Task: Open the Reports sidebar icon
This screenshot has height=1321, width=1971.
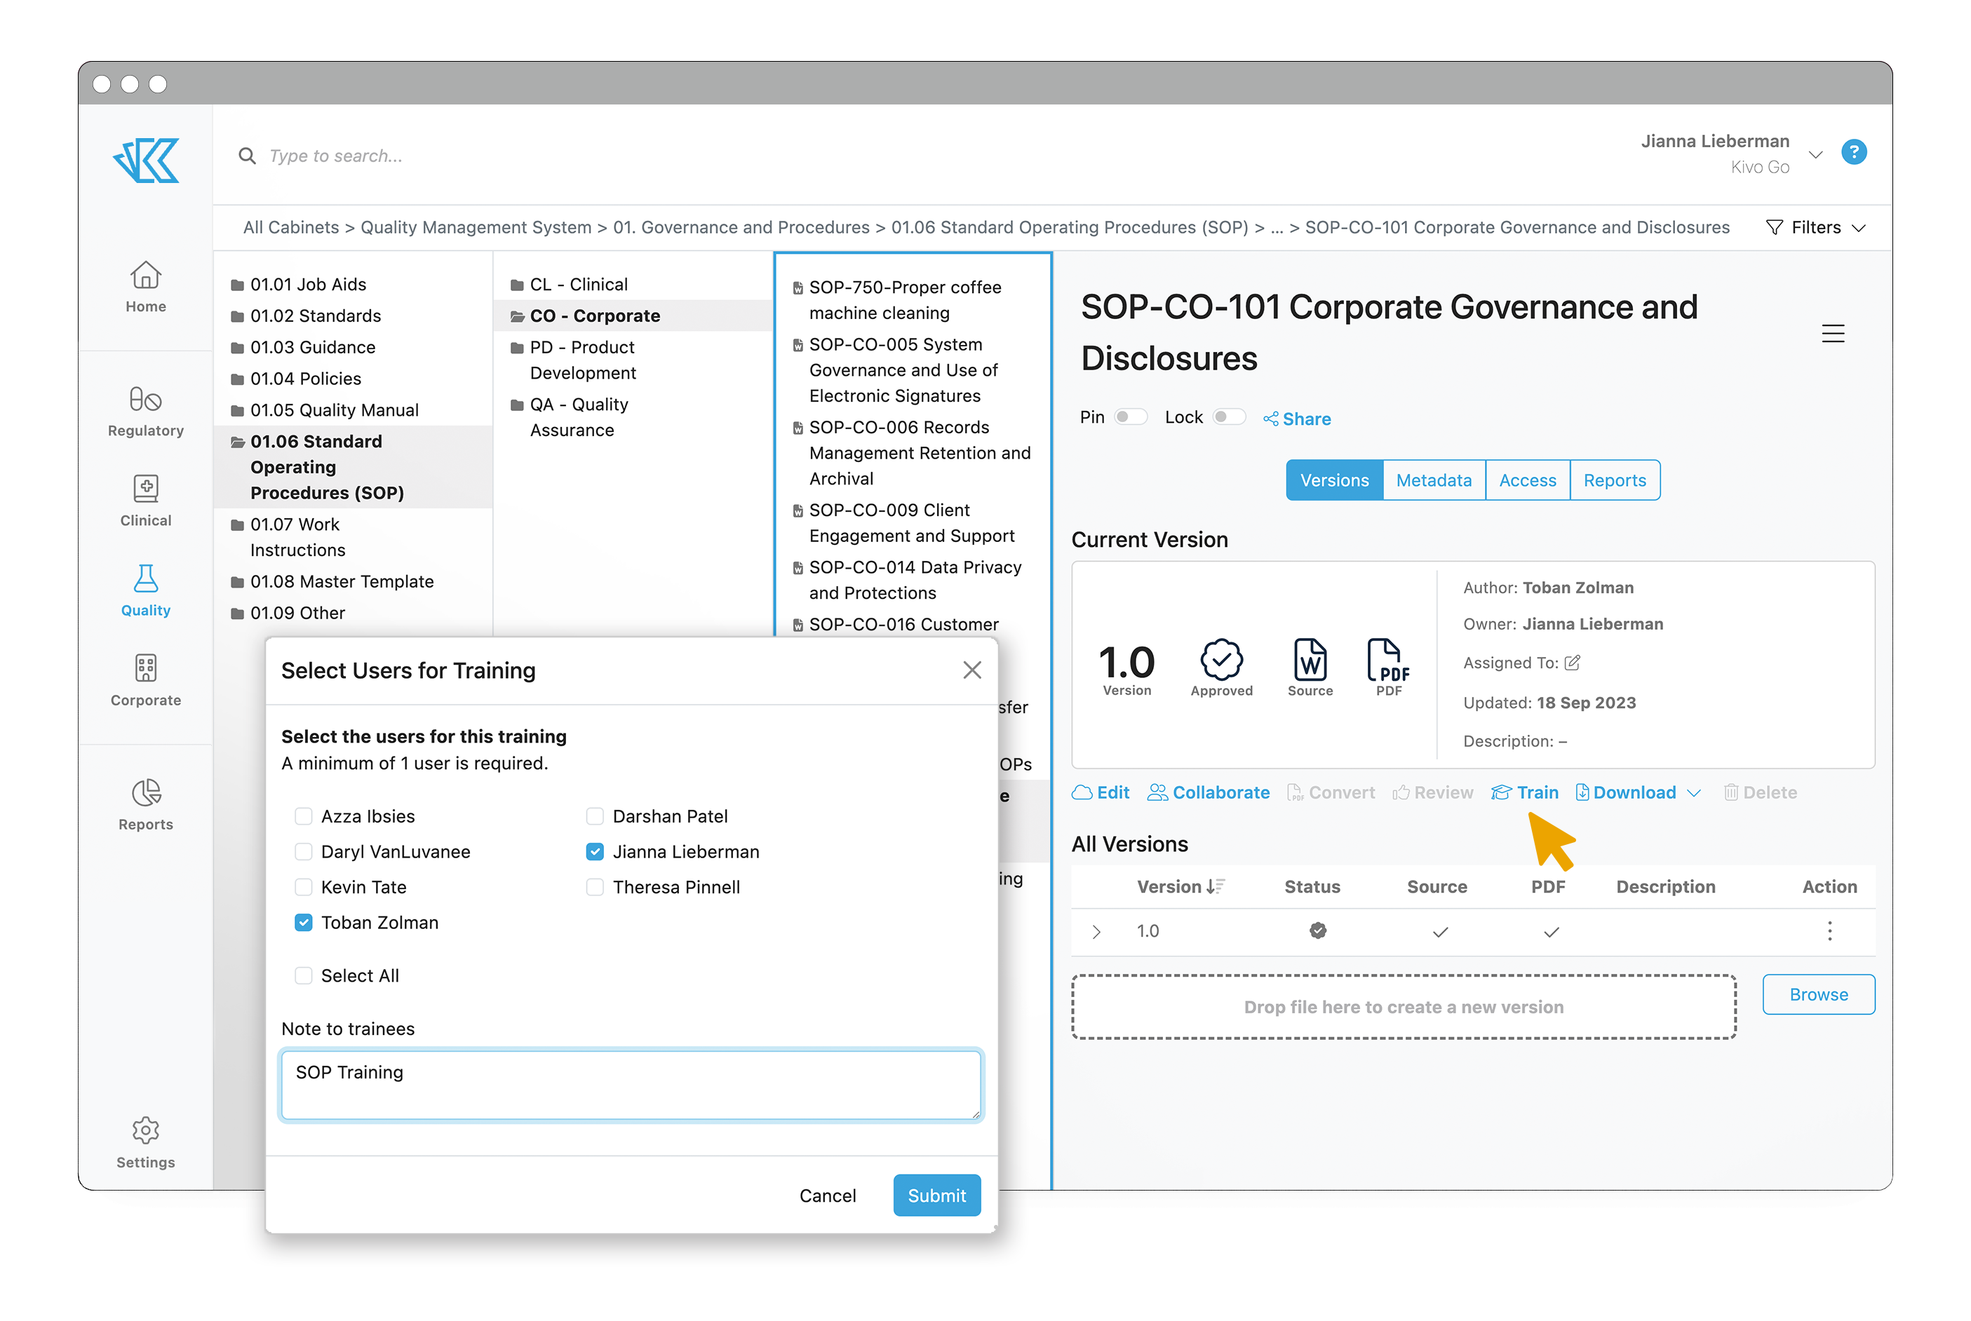Action: click(145, 804)
